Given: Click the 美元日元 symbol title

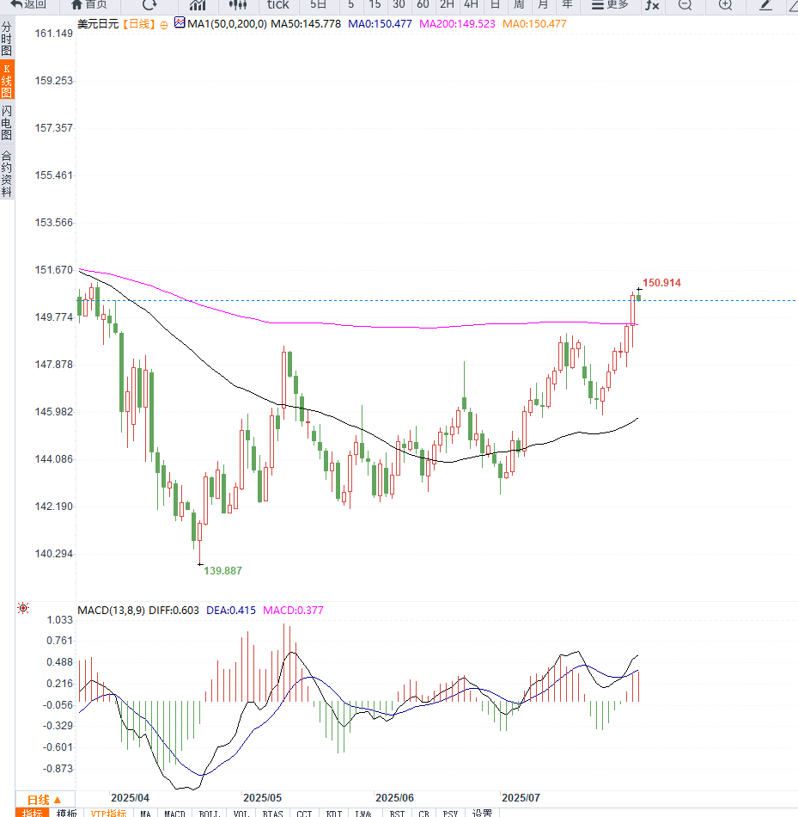Looking at the screenshot, I should click(x=98, y=24).
